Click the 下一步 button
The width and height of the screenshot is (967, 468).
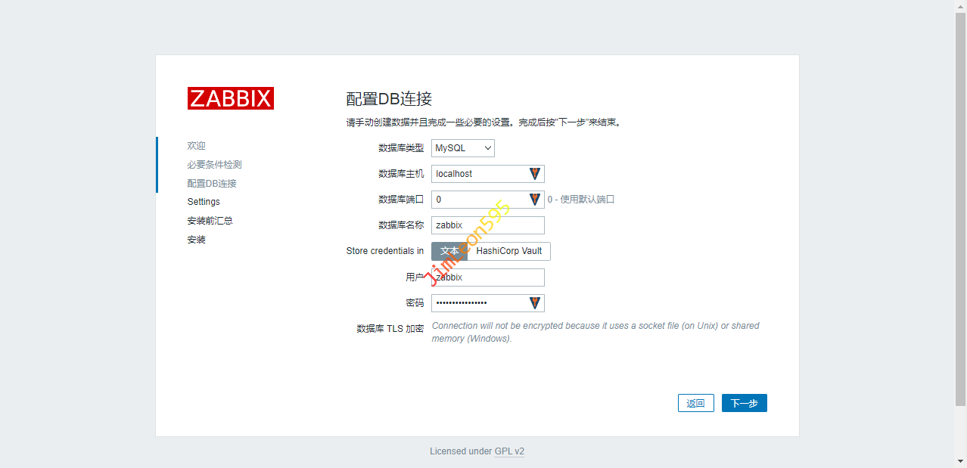[x=744, y=404]
